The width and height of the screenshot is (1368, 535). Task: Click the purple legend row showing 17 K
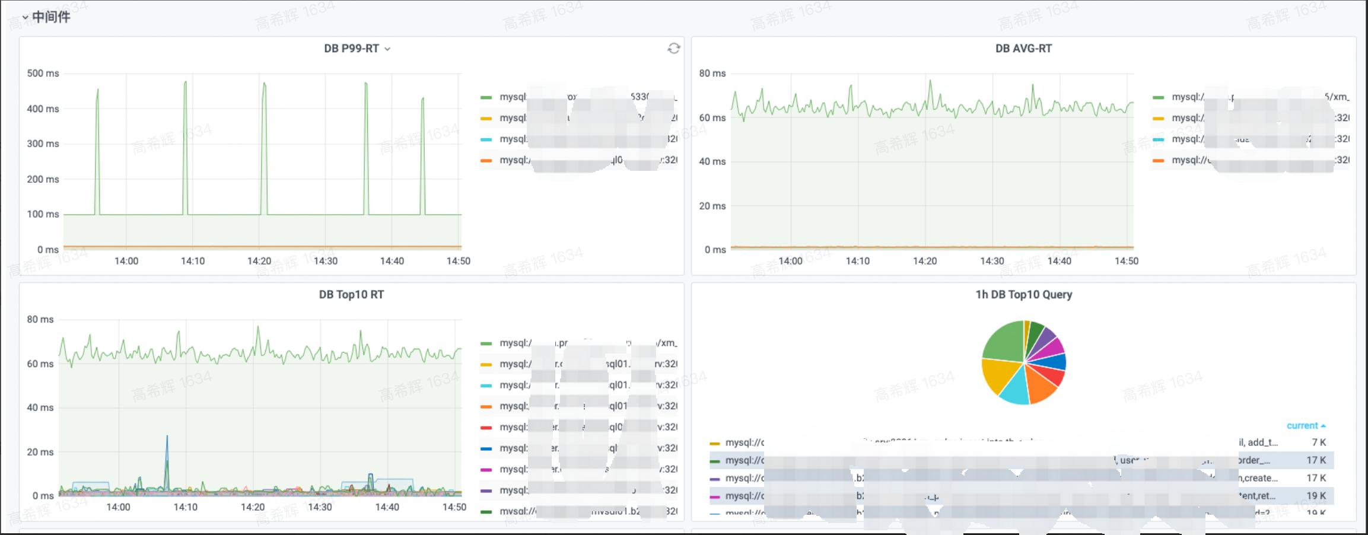tap(1021, 478)
